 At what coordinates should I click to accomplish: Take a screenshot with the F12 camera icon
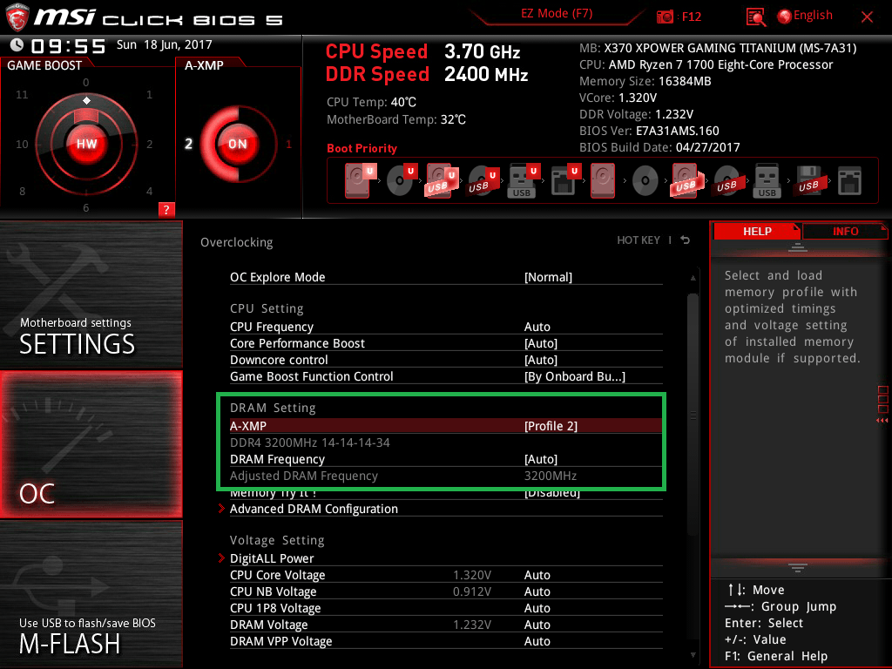[x=665, y=17]
